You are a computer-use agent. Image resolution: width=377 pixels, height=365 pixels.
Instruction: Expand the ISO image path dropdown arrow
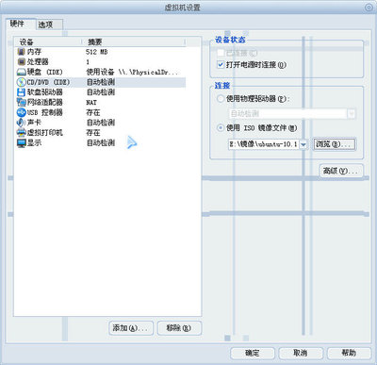[x=303, y=144]
